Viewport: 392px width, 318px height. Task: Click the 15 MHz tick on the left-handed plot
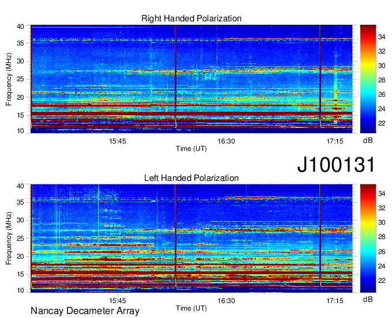pyautogui.click(x=20, y=275)
